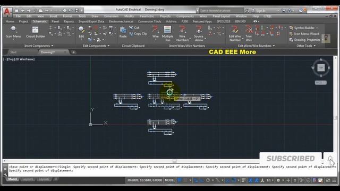The height and width of the screenshot is (191, 340).
Task: Click the Edit Wire Number tool
Action: tap(235, 33)
